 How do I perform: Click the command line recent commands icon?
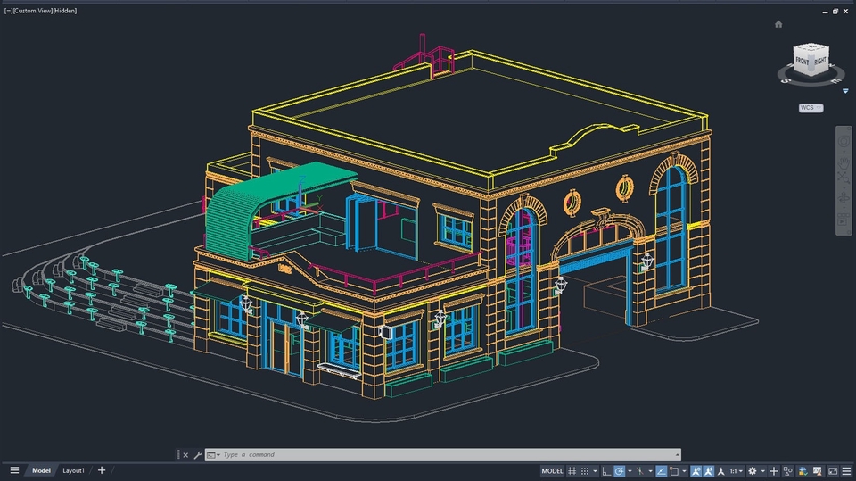coord(212,455)
